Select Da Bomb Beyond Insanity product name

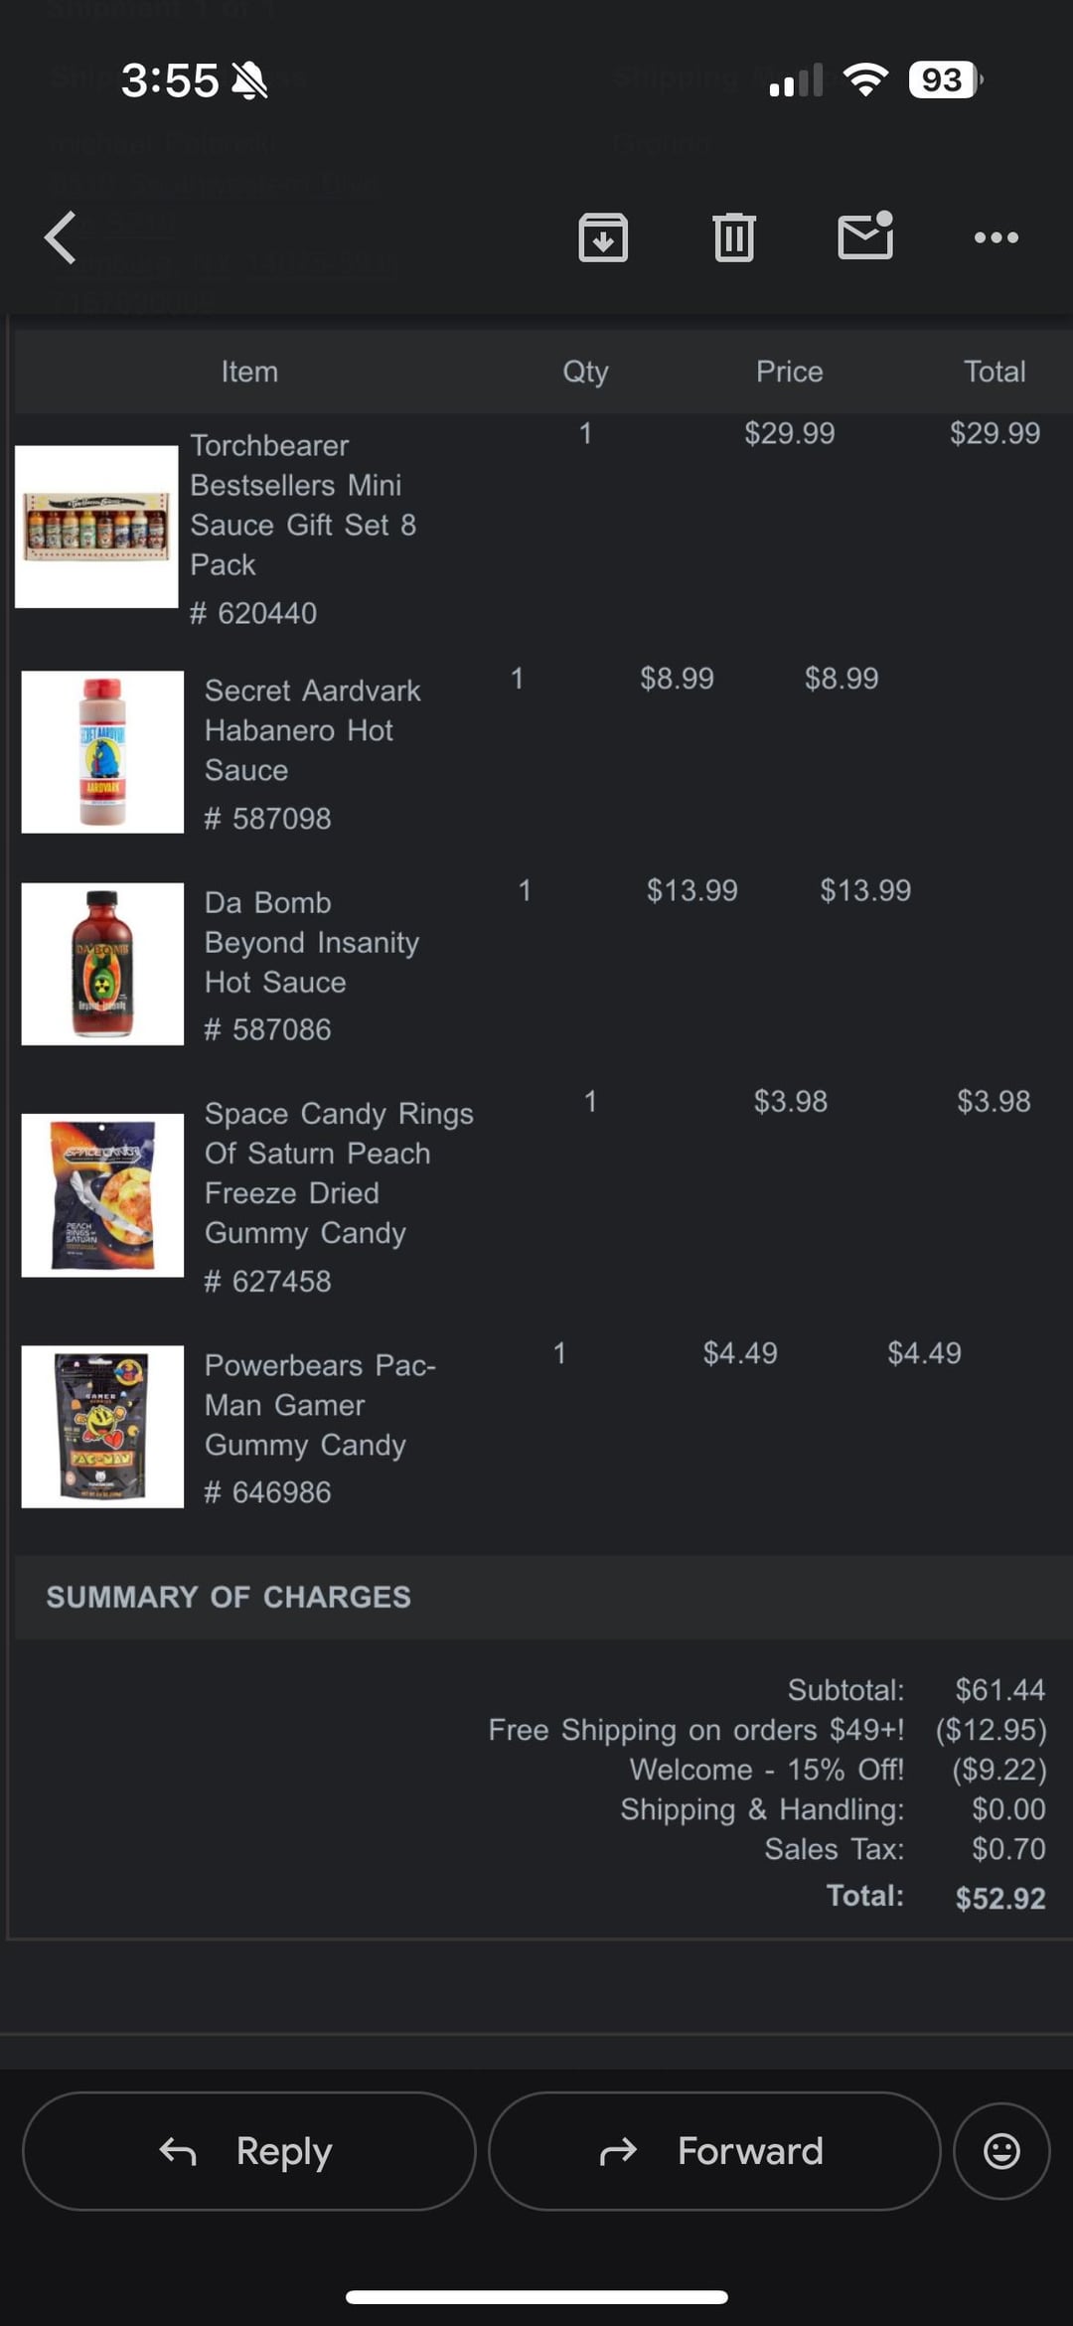[x=311, y=942]
